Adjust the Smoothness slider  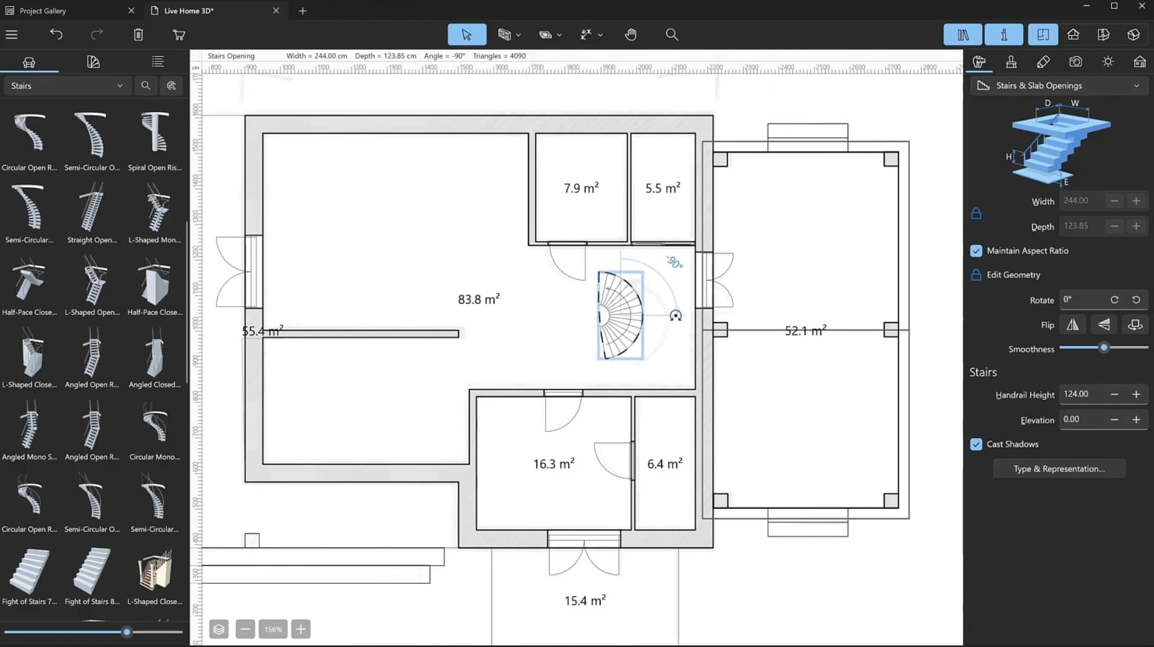1103,348
